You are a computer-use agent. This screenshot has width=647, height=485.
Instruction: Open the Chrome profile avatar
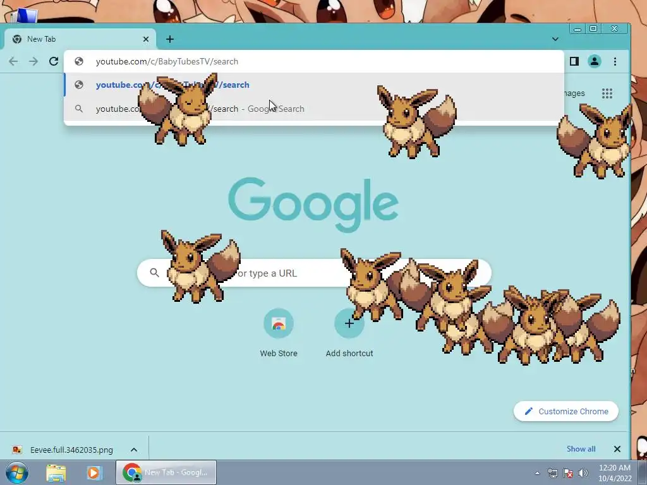coord(594,61)
